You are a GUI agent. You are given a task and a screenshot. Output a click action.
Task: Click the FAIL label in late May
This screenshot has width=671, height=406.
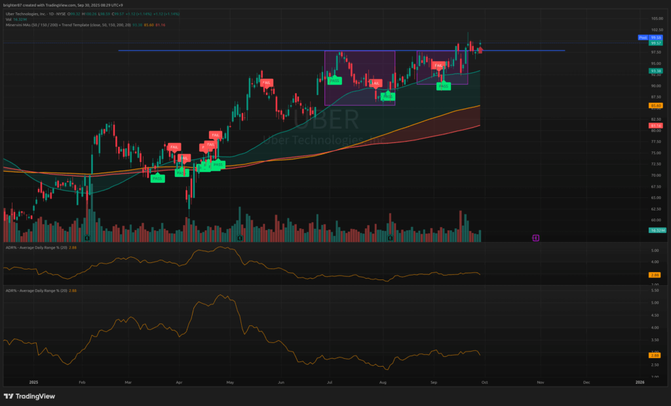coord(267,83)
